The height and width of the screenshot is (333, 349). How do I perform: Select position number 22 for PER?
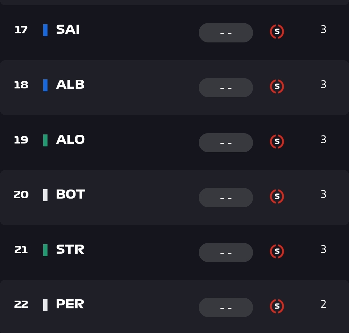tap(21, 305)
